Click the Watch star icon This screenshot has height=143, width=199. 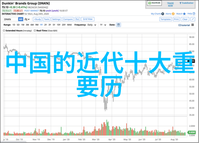[x=184, y=14]
